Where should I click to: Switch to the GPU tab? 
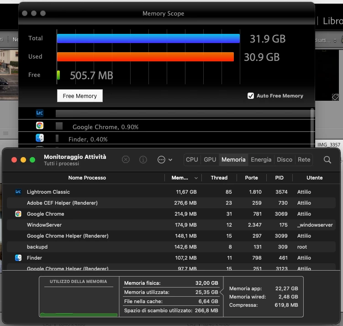[210, 160]
